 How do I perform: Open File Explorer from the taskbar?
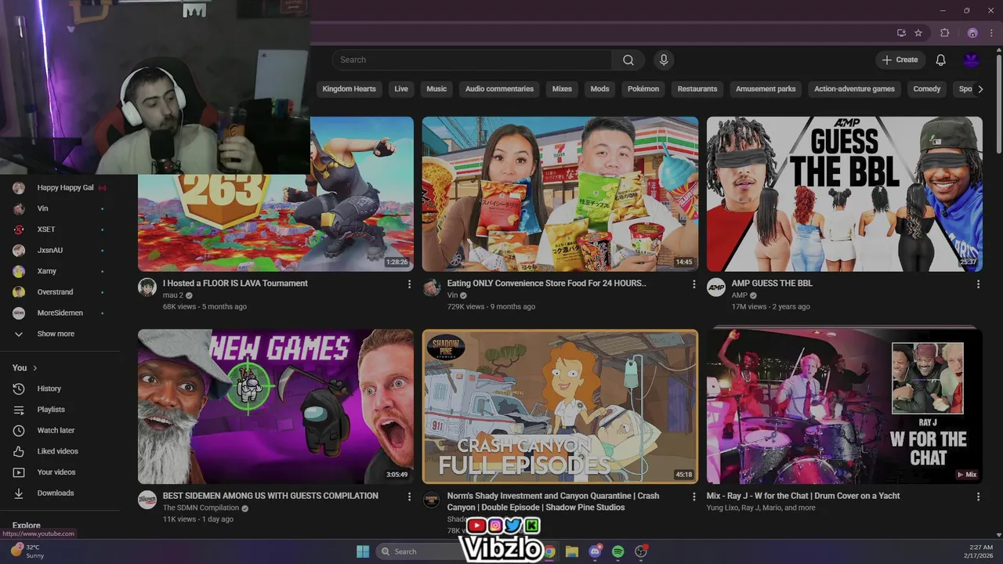click(x=572, y=551)
